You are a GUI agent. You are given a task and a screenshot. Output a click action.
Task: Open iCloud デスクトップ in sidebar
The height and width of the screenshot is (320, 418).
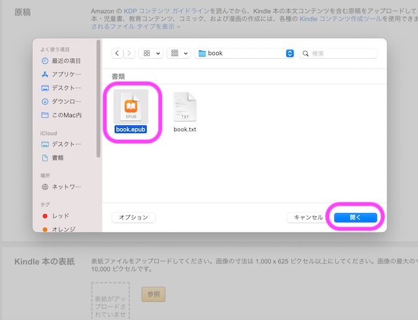65,144
